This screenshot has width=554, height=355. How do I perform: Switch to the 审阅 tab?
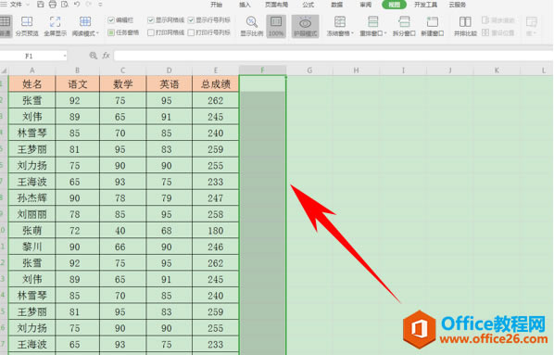(365, 5)
